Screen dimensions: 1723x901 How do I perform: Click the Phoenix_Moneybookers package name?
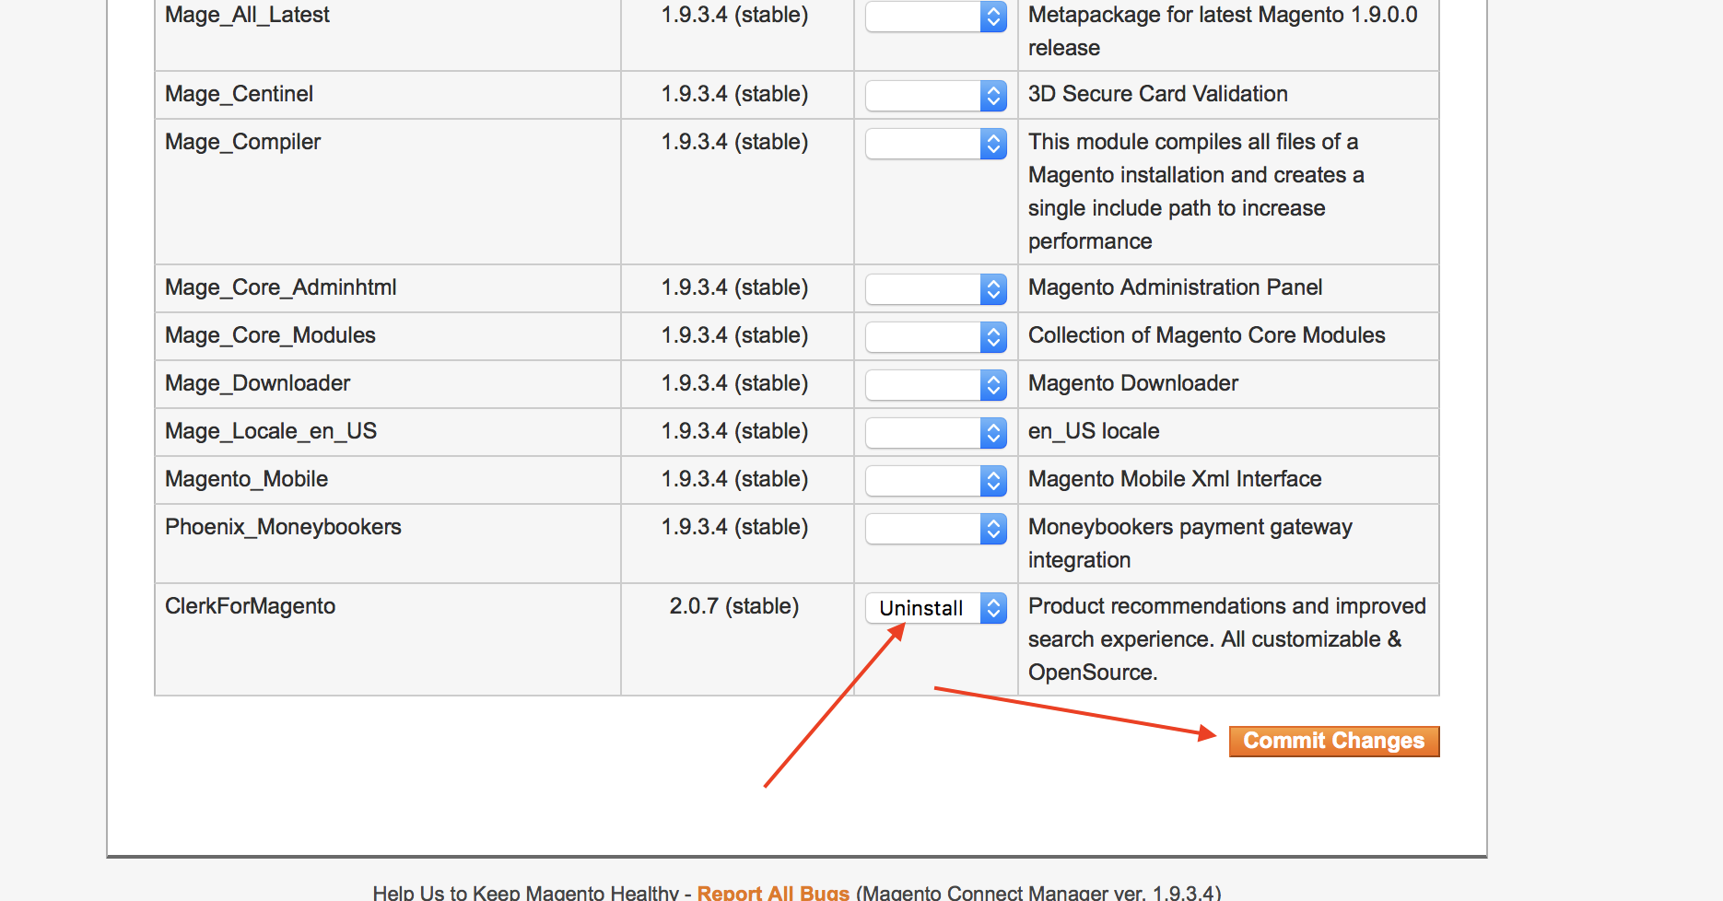pyautogui.click(x=283, y=527)
